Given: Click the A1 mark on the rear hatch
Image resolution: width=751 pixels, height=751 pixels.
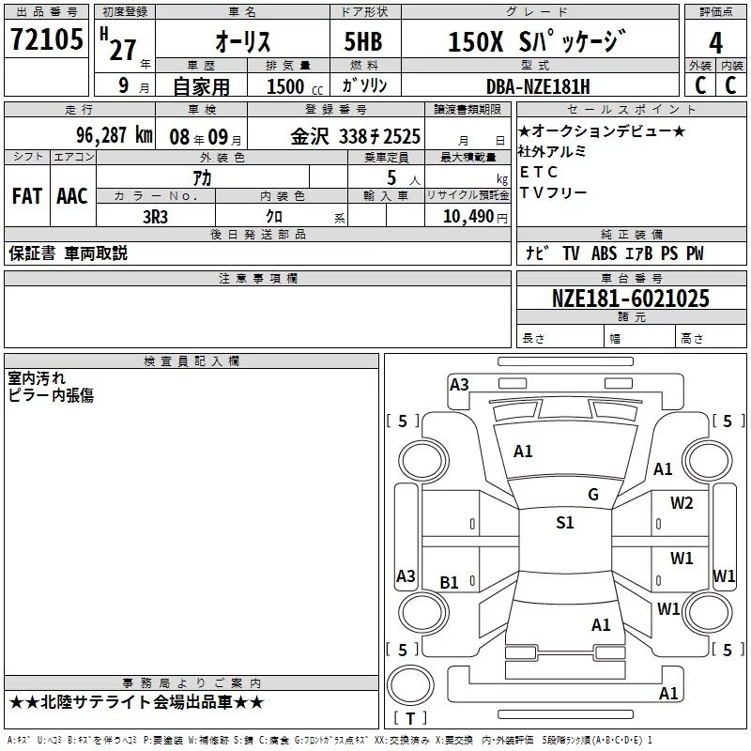Looking at the screenshot, I should click(x=601, y=625).
